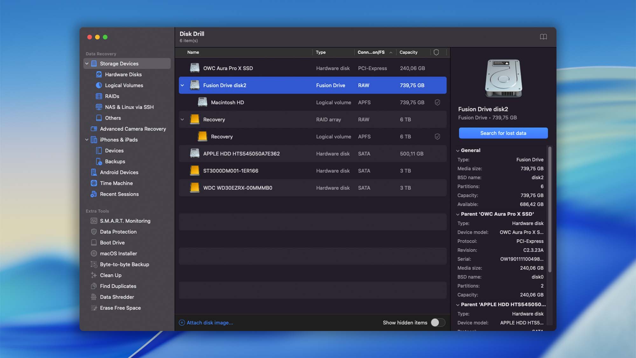Viewport: 636px width, 358px height.
Task: Select the Erase Free Space tool
Action: [x=120, y=308]
